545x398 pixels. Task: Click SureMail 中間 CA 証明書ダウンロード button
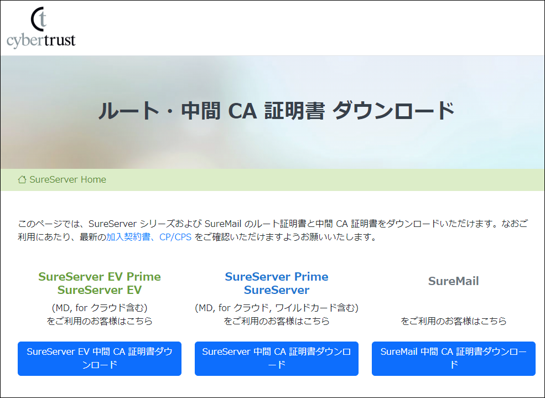(x=454, y=359)
